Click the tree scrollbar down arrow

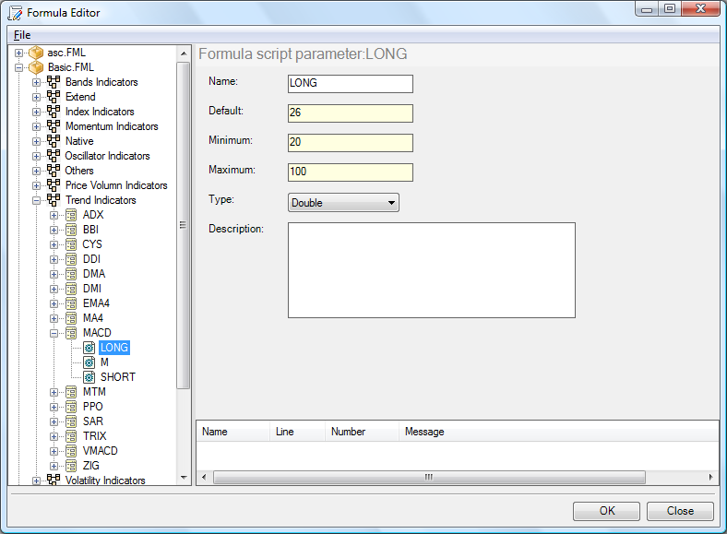click(184, 478)
